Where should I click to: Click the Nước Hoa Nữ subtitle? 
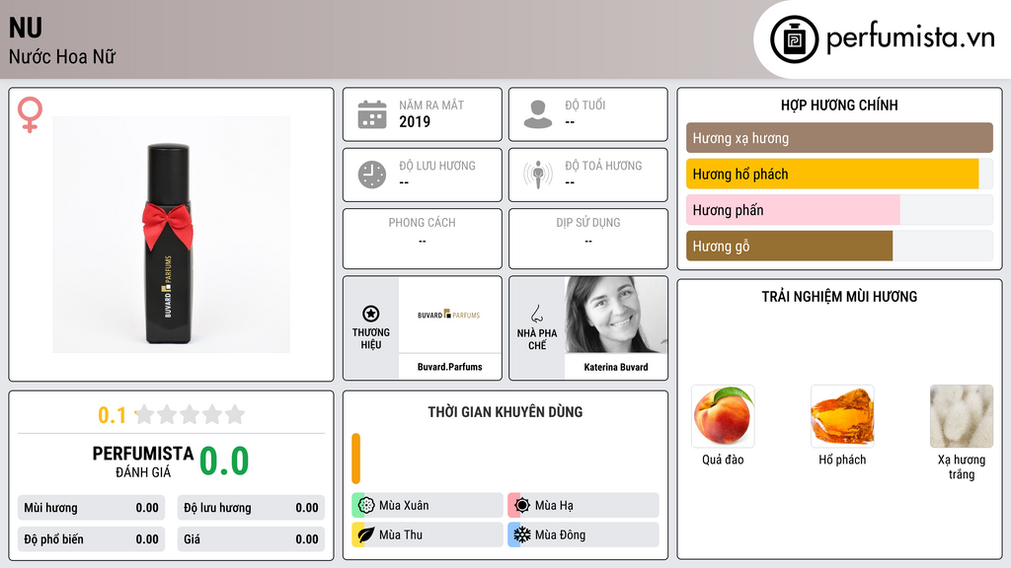[62, 56]
